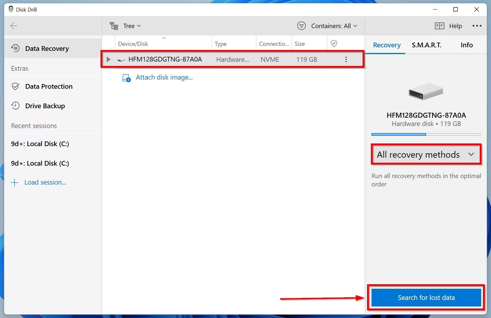This screenshot has height=318, width=491.
Task: Click the sort arrow above Device/Disk
Action: [x=164, y=38]
